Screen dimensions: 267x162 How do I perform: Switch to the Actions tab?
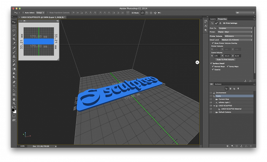coord(218,84)
